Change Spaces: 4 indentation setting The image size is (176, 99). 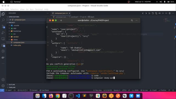(117, 90)
